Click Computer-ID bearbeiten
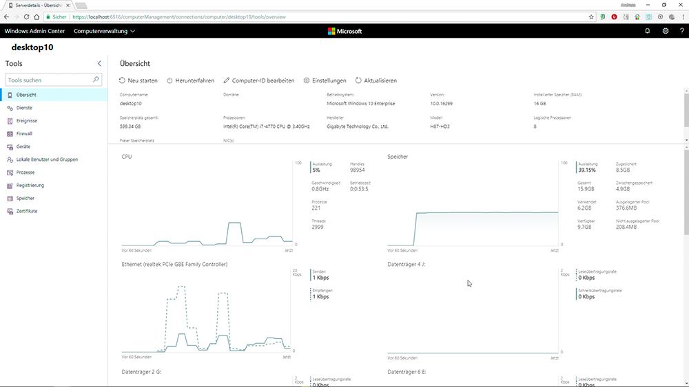 pyautogui.click(x=259, y=80)
